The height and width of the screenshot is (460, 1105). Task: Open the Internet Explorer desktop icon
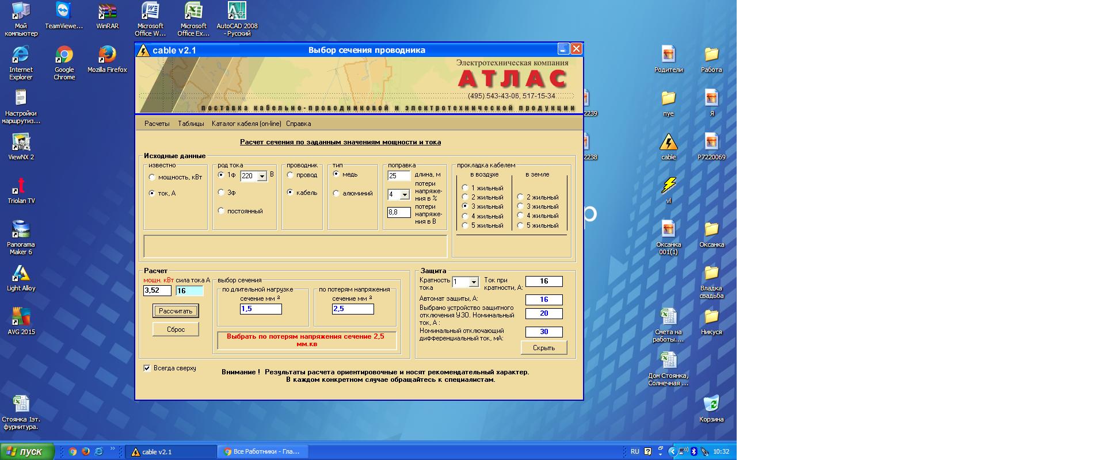coord(21,63)
